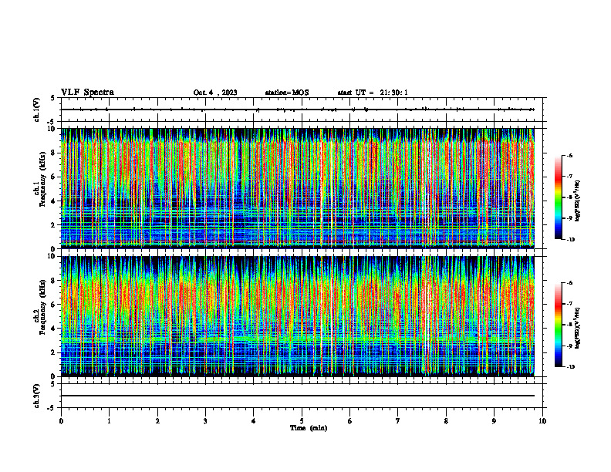Screen dimensions: 611x472
Task: Click the ch.2 spectrogram color bar
Action: click(558, 325)
